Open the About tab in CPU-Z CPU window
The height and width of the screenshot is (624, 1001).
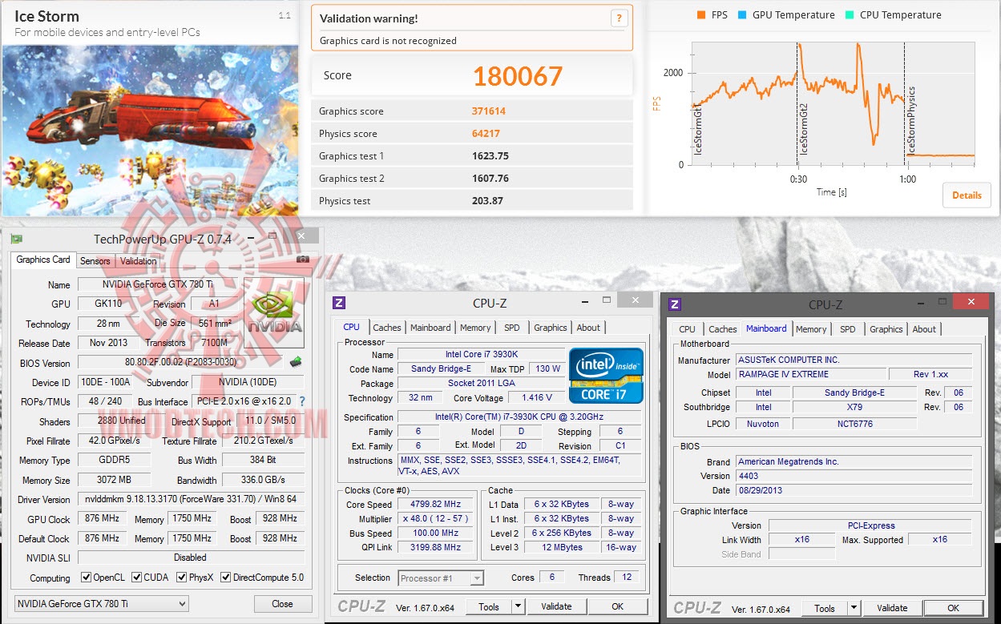point(589,328)
